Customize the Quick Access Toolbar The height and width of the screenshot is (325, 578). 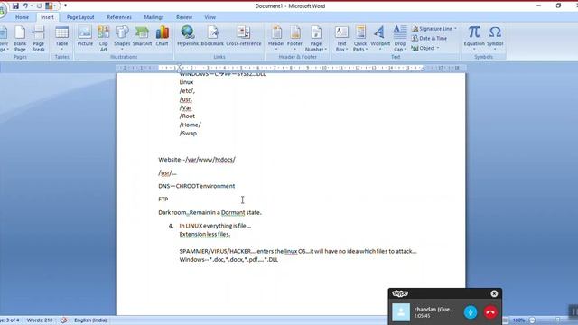pos(66,6)
